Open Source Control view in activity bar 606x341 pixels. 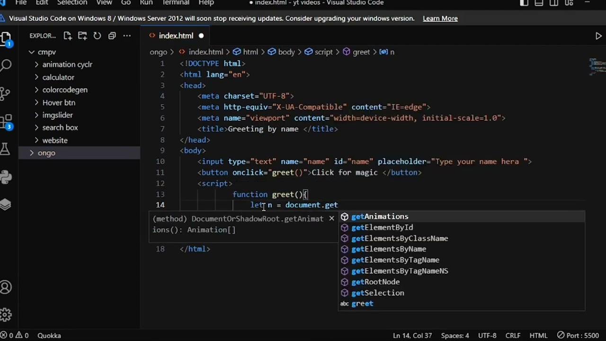(x=5, y=93)
